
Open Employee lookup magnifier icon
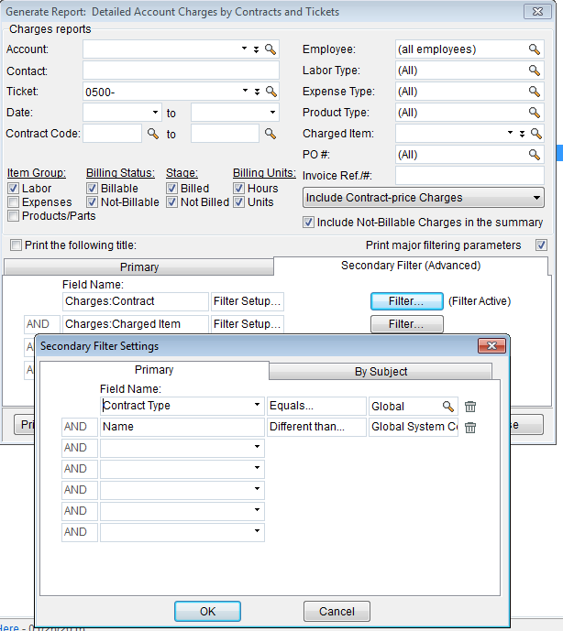pyautogui.click(x=535, y=49)
